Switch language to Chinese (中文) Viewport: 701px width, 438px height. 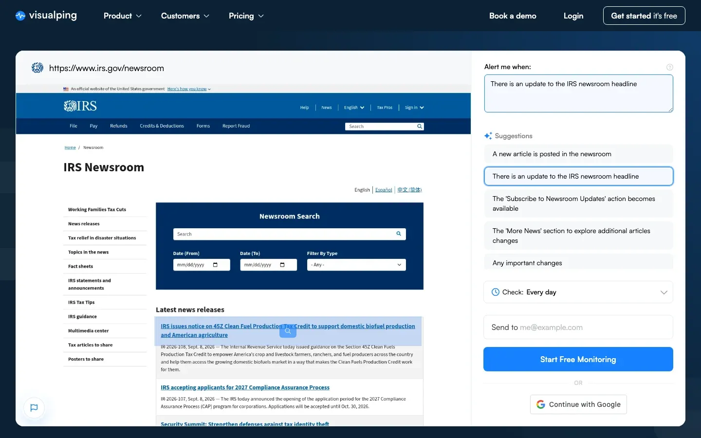click(x=409, y=190)
